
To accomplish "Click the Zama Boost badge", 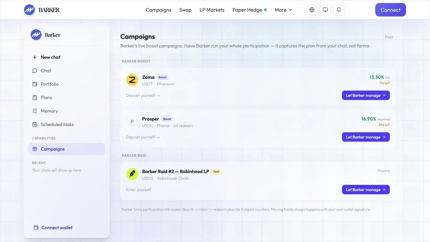I will (163, 77).
